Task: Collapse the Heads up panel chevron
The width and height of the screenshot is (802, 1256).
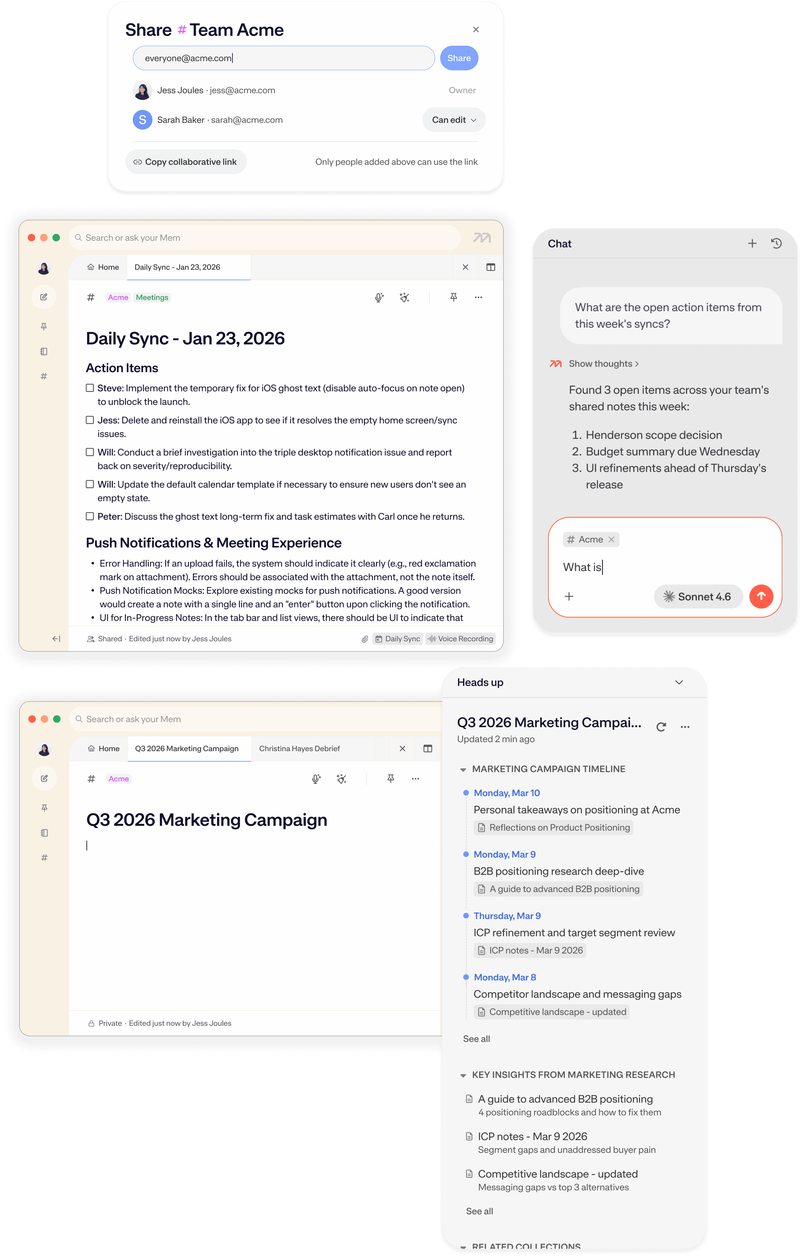Action: (679, 682)
